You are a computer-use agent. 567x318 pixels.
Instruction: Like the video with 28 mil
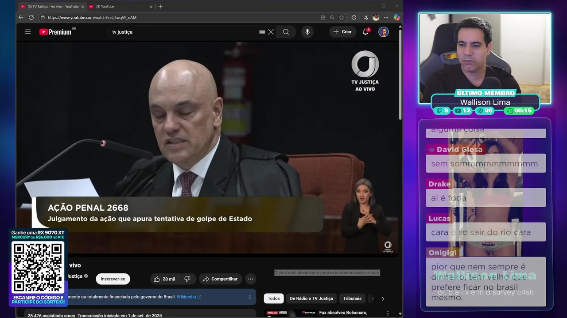[164, 279]
